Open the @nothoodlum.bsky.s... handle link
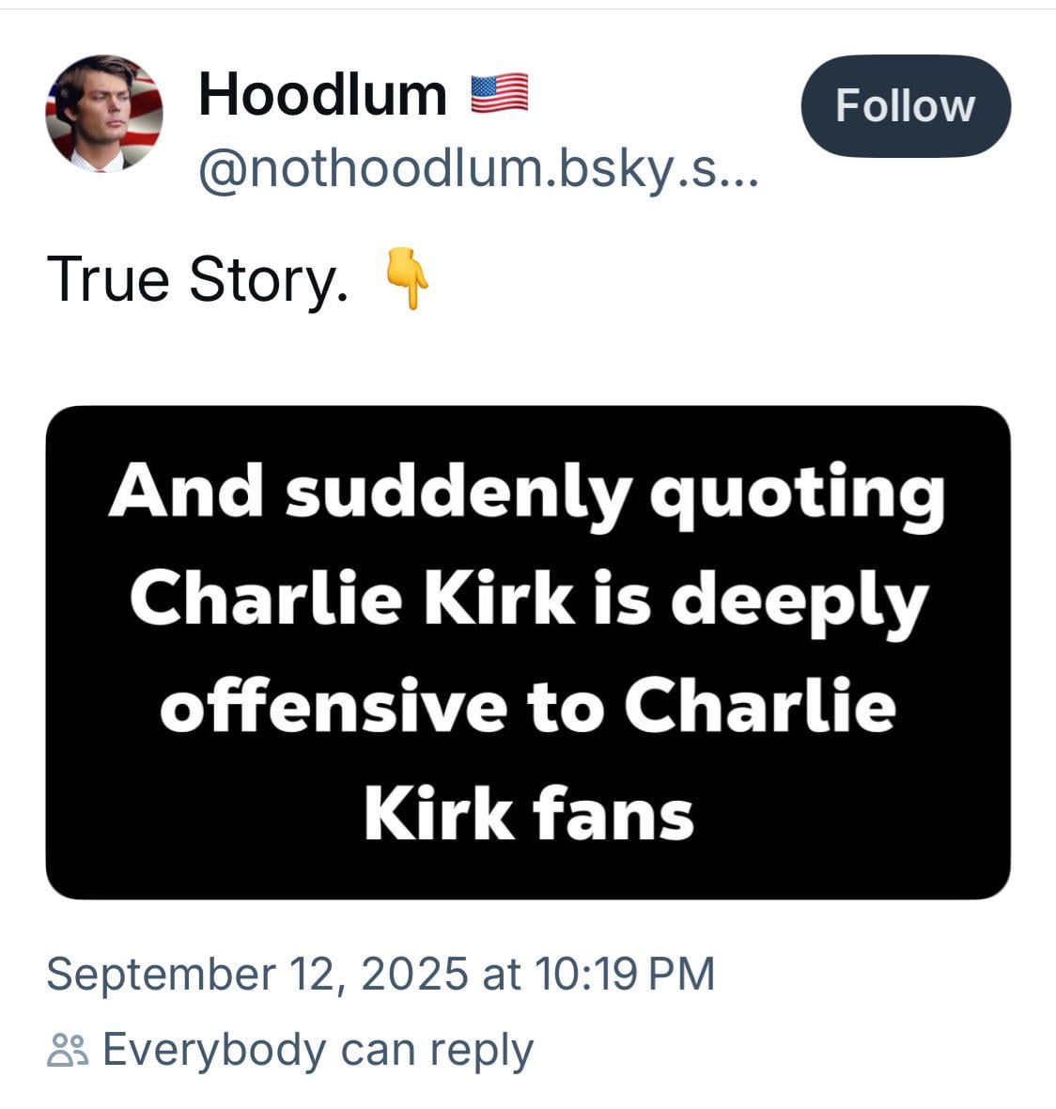The height and width of the screenshot is (1109, 1056). click(x=478, y=170)
